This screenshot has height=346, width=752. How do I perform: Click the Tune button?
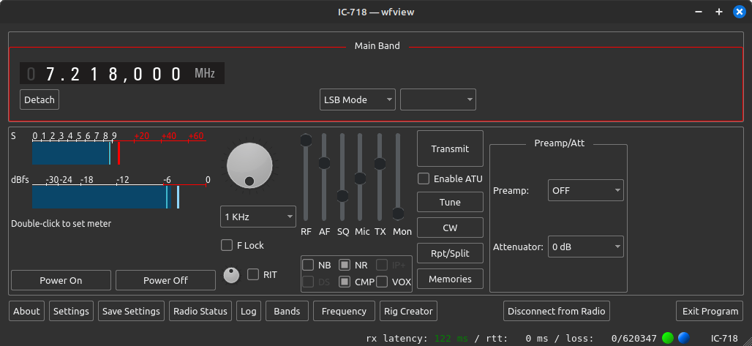click(450, 202)
